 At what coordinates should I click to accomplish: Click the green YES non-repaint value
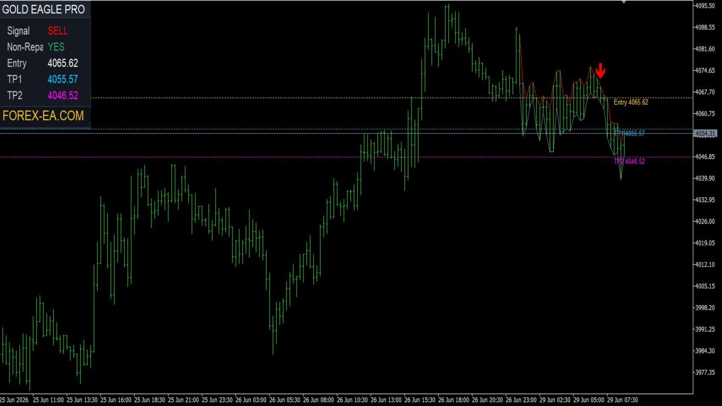point(56,47)
